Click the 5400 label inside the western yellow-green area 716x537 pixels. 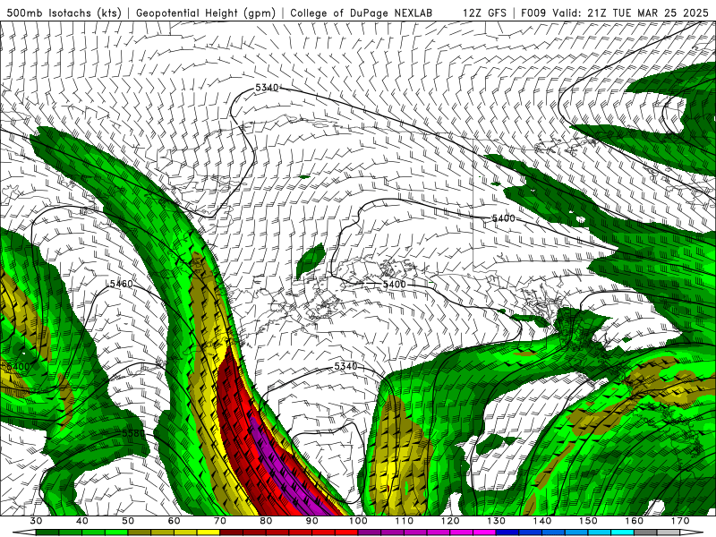(x=18, y=366)
